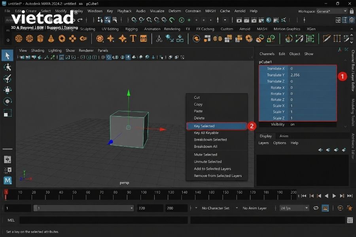Create a polygon cube from shelf

click(40, 39)
